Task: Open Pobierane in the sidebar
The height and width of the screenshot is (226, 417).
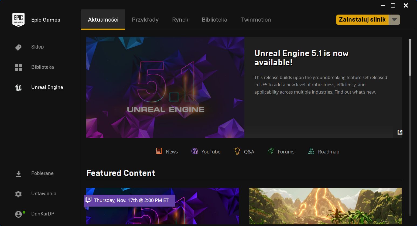Action: click(x=42, y=173)
